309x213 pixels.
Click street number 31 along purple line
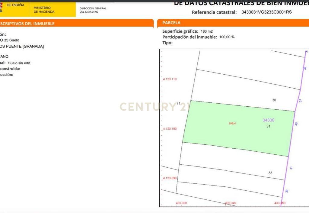tap(291, 168)
